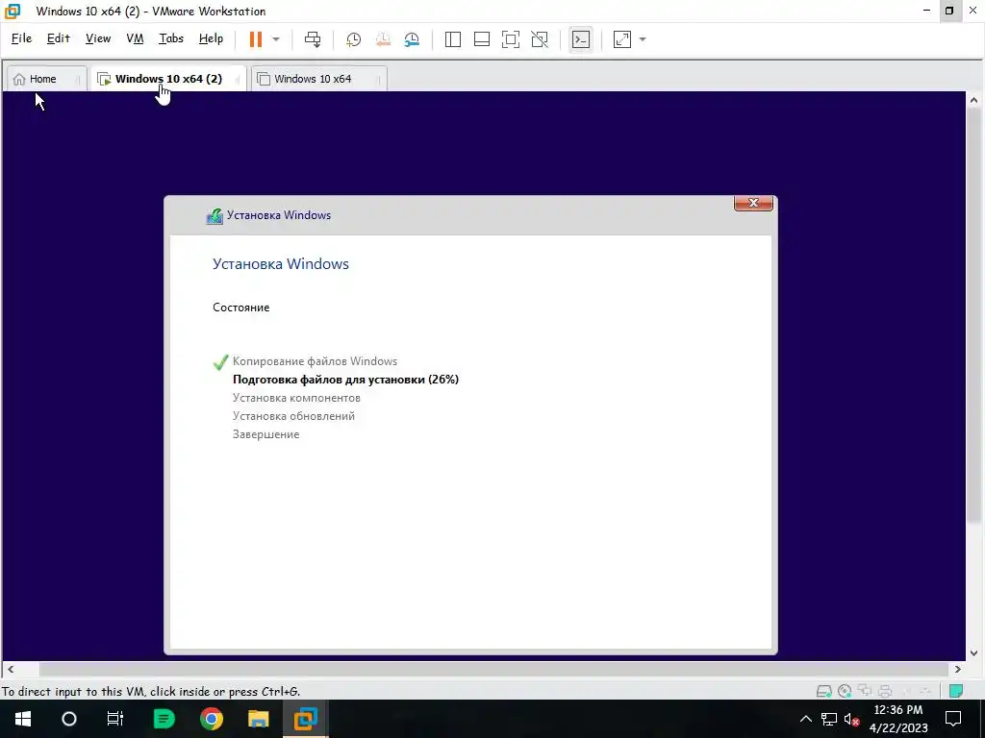Click the Состояние label

(x=241, y=307)
